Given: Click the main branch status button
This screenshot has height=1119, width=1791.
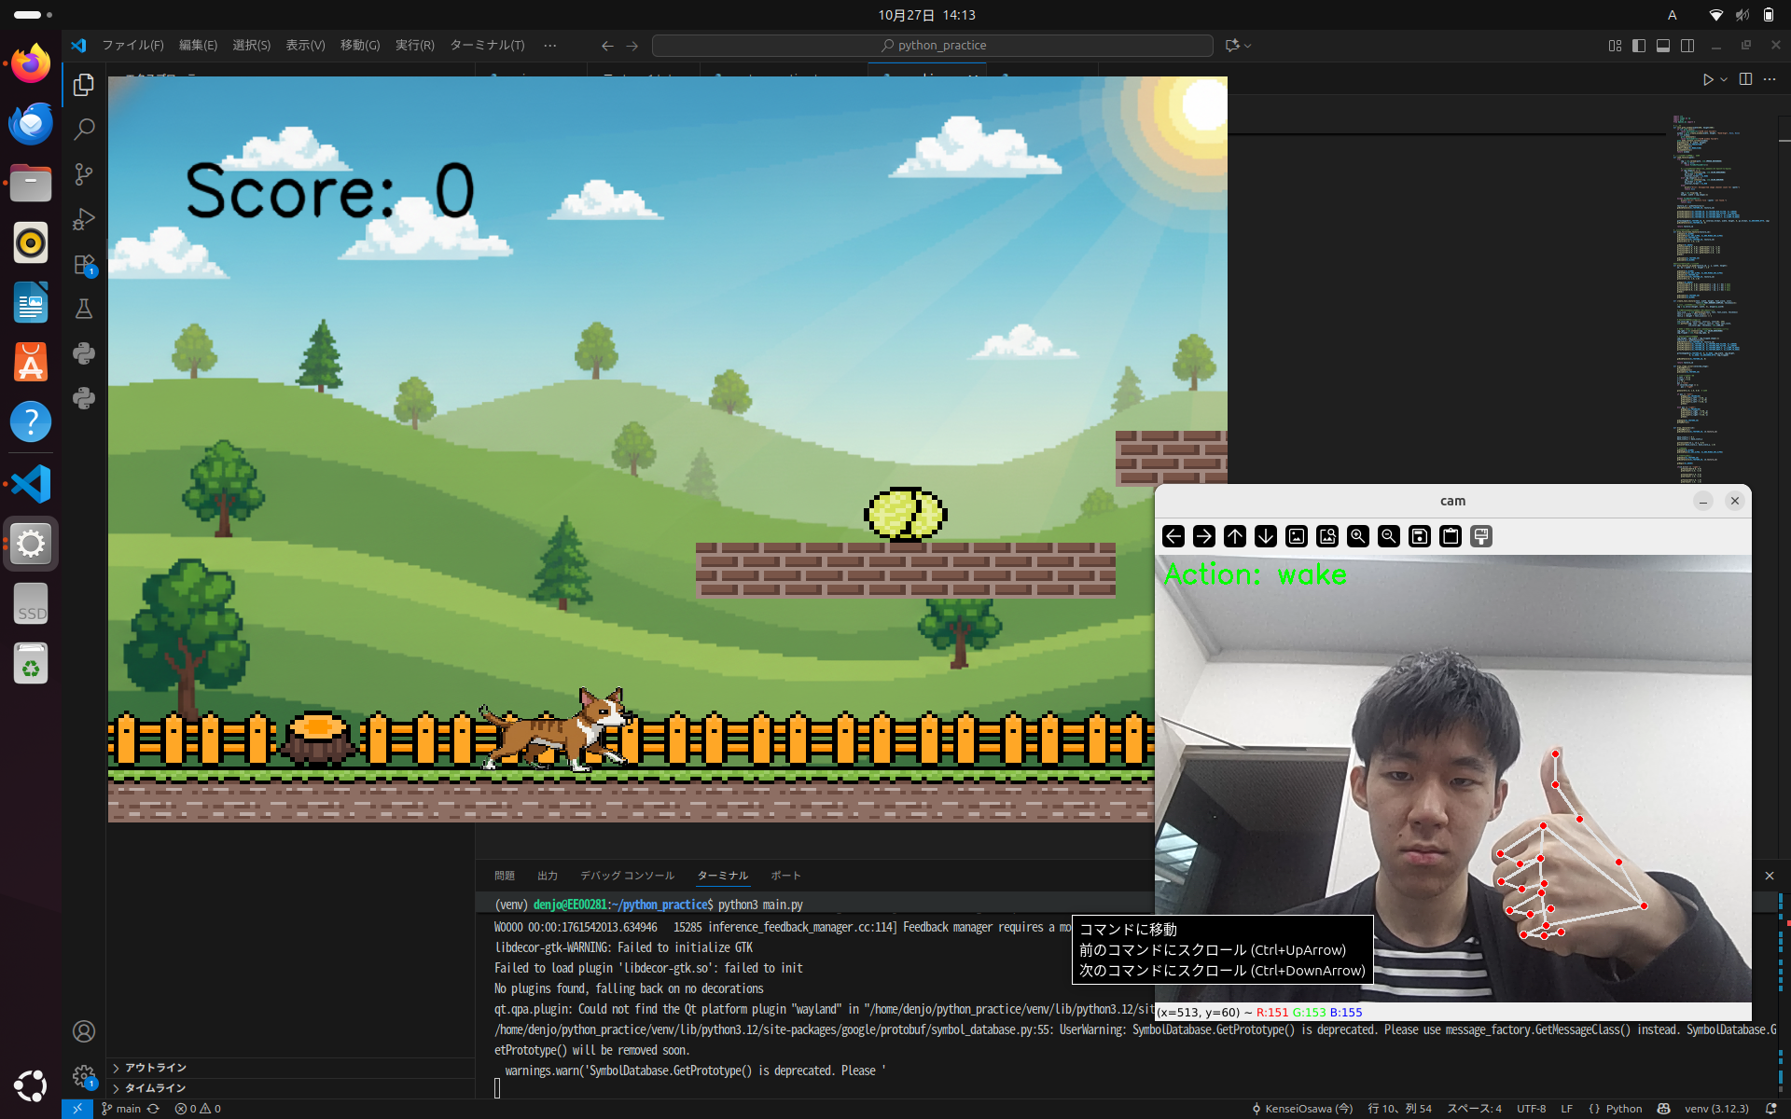Looking at the screenshot, I should click(122, 1109).
